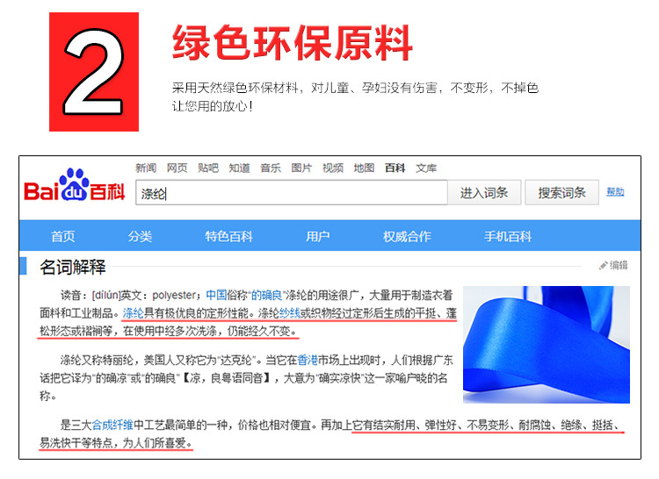The height and width of the screenshot is (479, 659).
Task: Click the blue ribbon image thumbnail
Action: click(547, 345)
